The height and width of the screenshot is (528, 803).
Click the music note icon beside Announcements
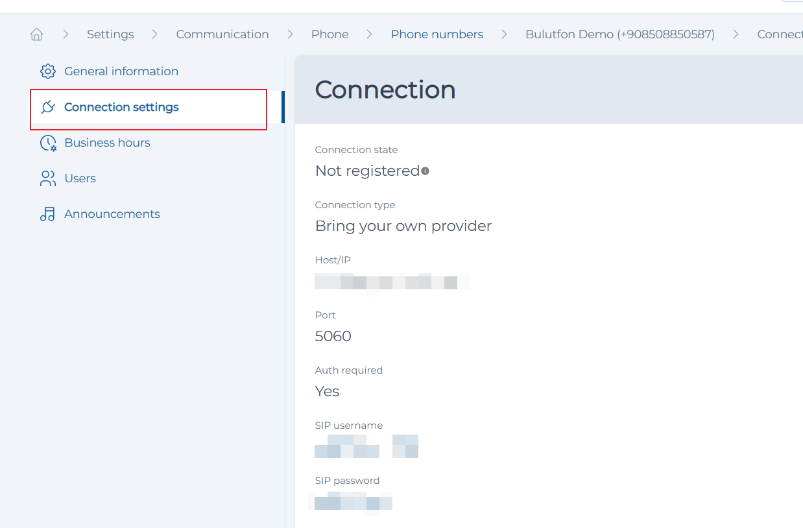[47, 213]
